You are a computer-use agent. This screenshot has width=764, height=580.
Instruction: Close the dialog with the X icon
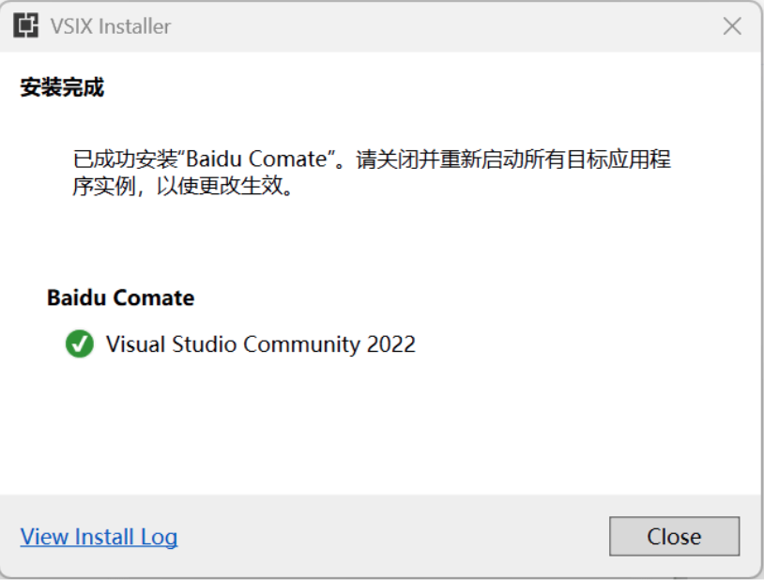732,26
